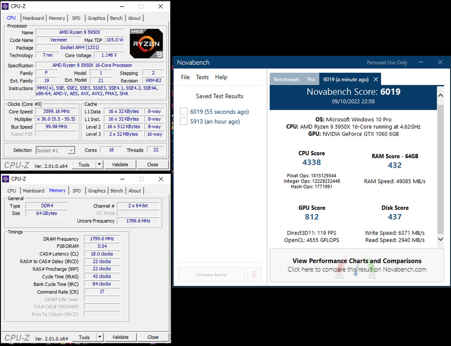Screen dimensions: 451x346
Task: Click the Novabench results scrollbar thumb
Action: (440, 170)
